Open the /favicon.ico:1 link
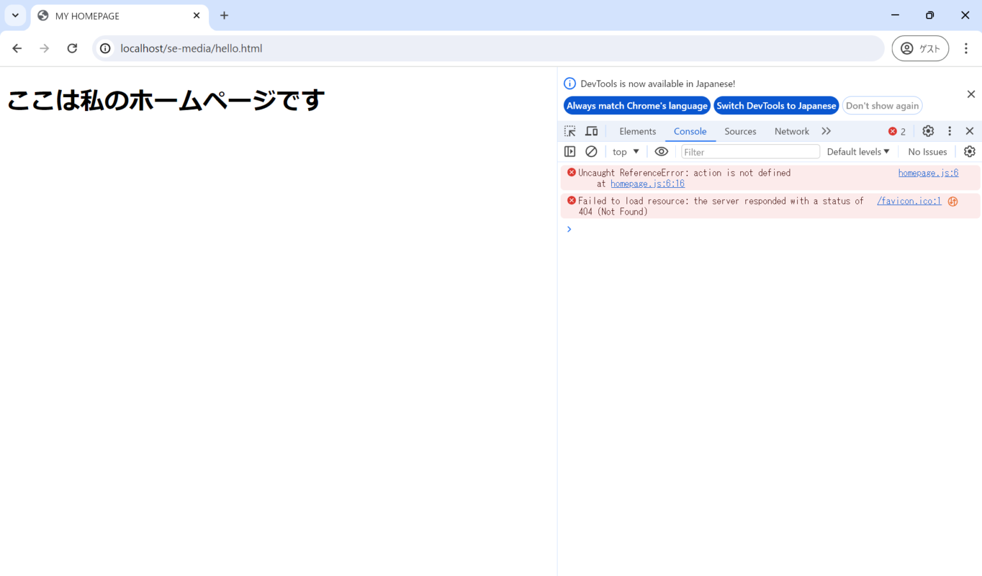Screen dimensions: 982x576 coord(908,201)
